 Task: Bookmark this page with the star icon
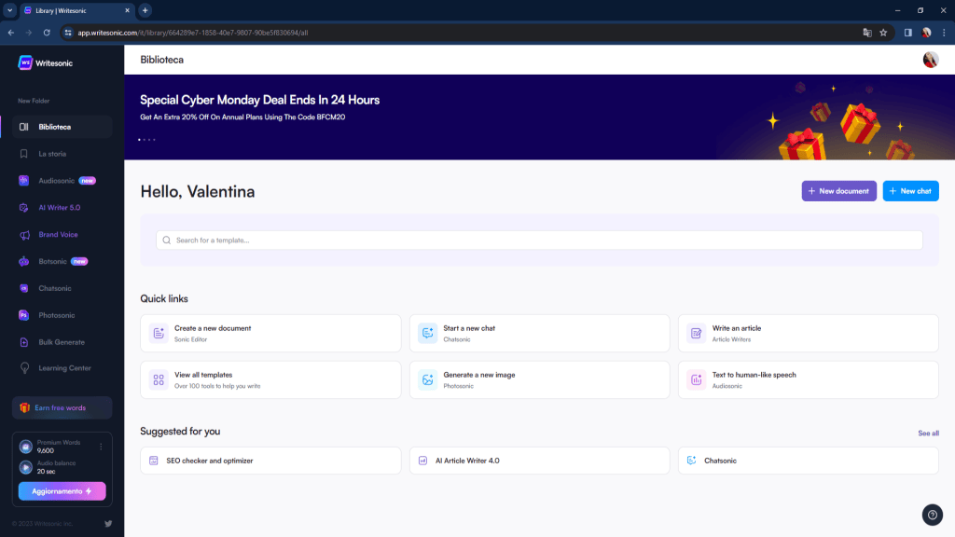click(x=883, y=33)
